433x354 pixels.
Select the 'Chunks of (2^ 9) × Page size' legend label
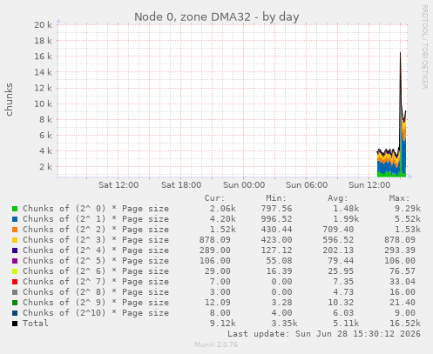[96, 303]
